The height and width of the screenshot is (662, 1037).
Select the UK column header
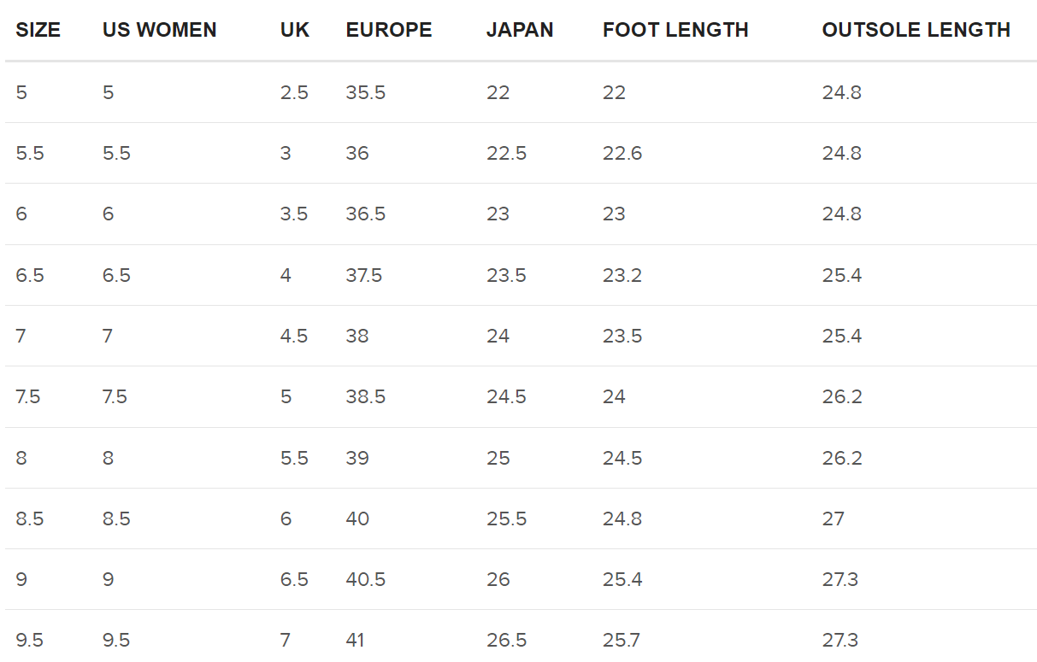pos(295,30)
